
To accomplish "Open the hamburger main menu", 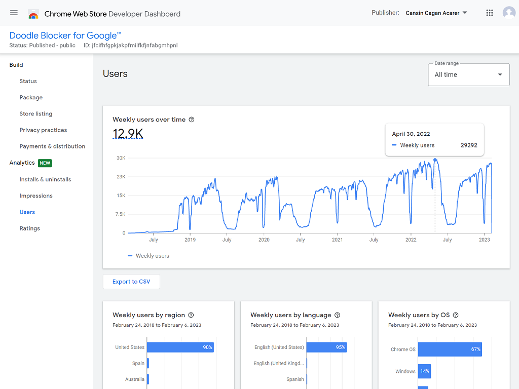I will point(14,13).
